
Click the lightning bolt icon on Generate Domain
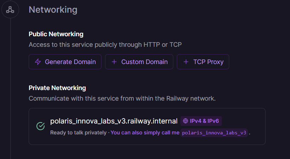tap(38, 62)
